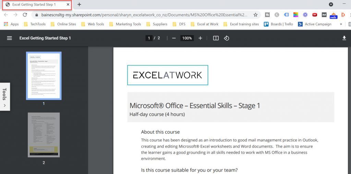Close the Excel Getting Started Step 1 tab
The image size is (351, 174).
click(x=68, y=4)
